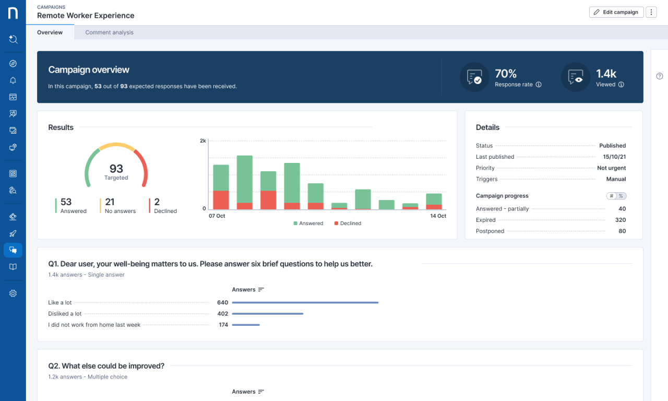Switch campaign progress to number view

pos(611,196)
